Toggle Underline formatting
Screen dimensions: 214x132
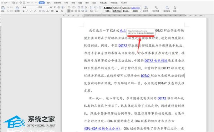30,11
